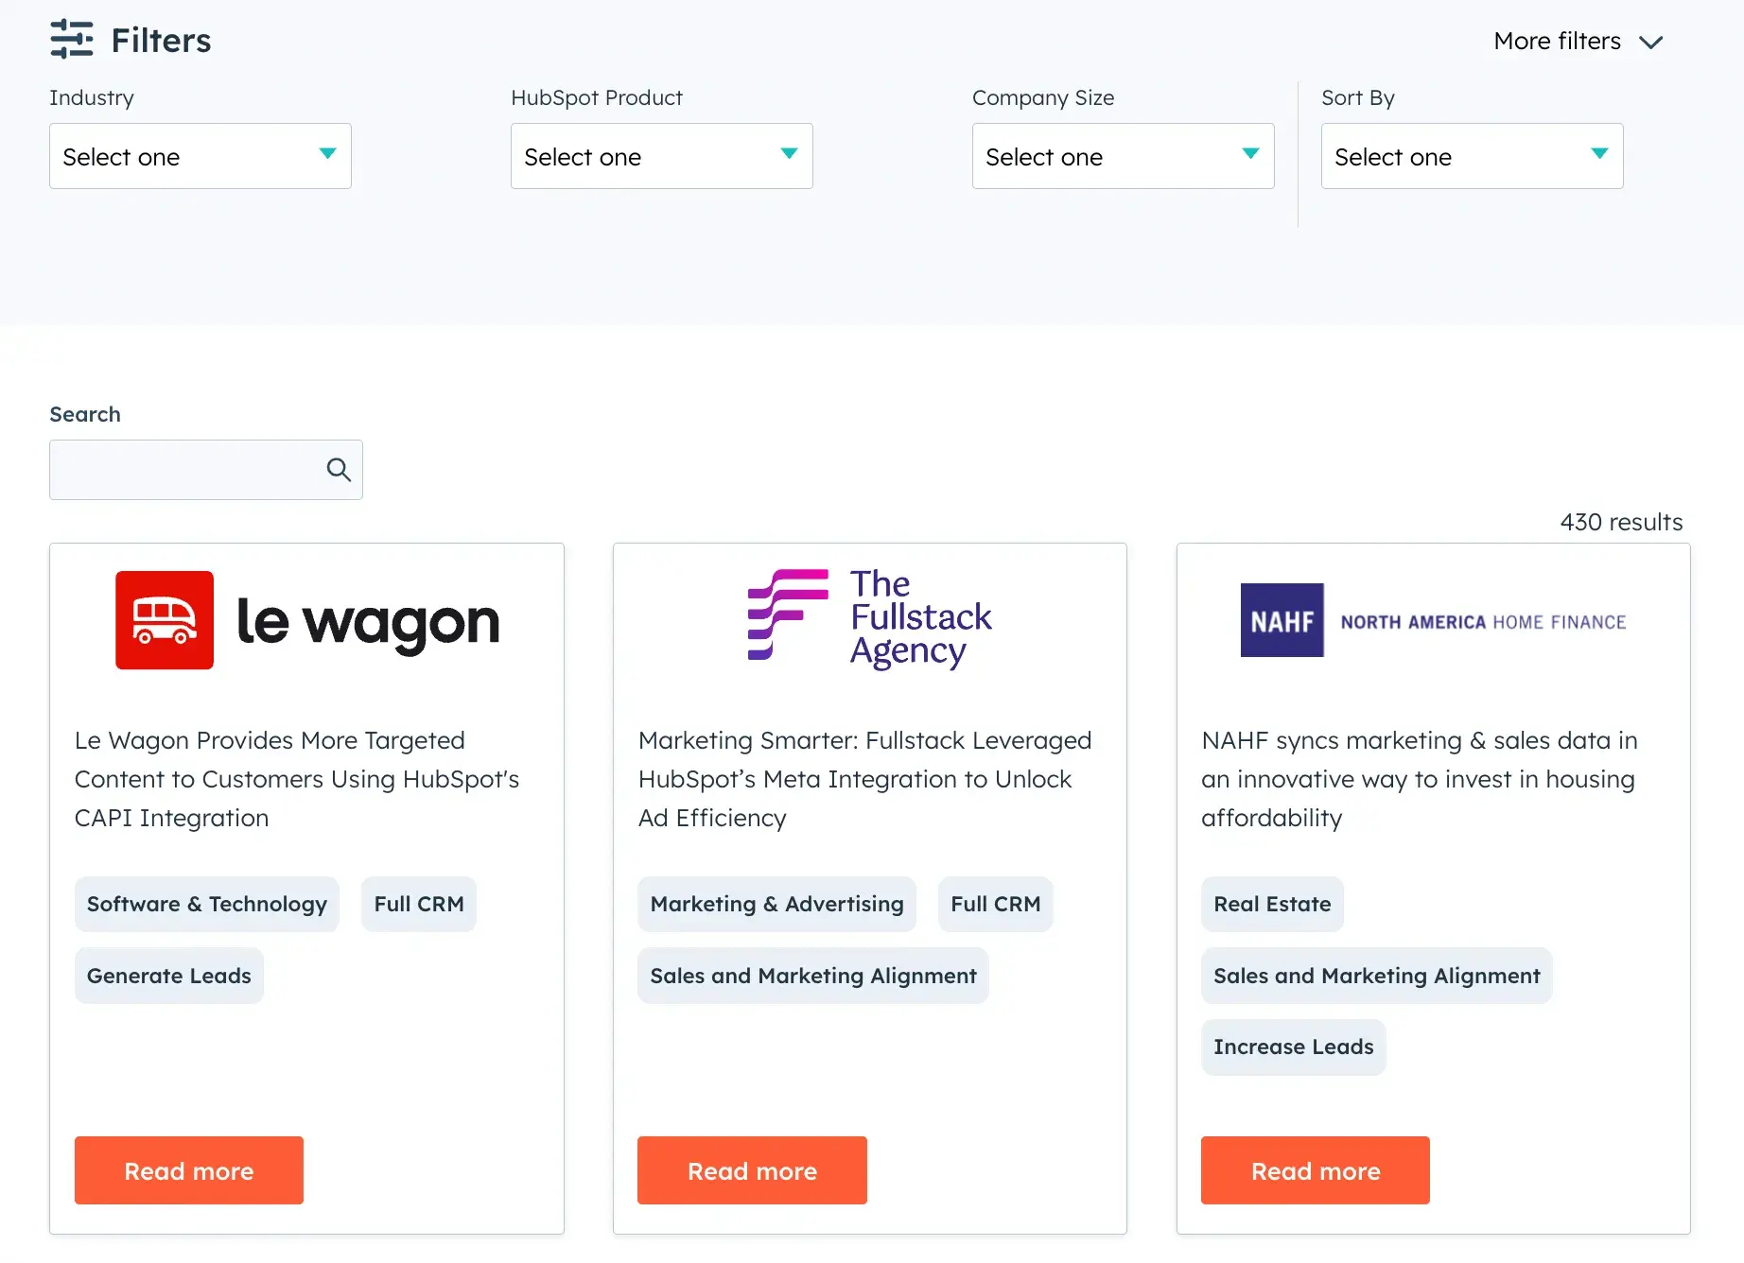Open the Sort By dropdown
Image resolution: width=1744 pixels, height=1263 pixels.
coord(1472,156)
